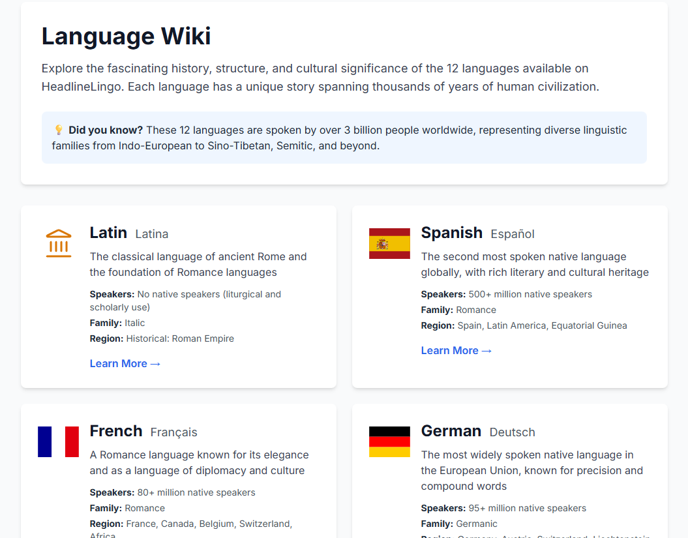Select the German card heading

(451, 431)
